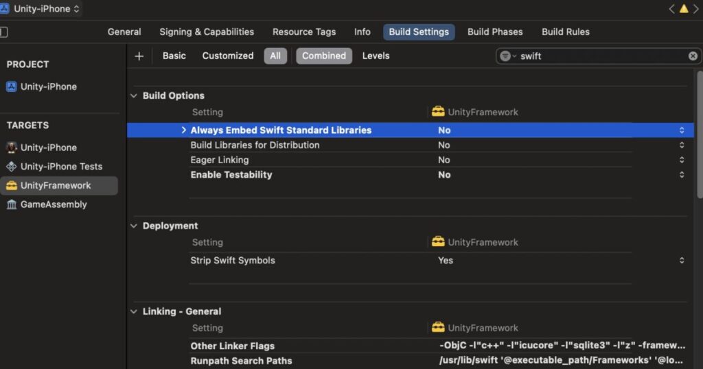This screenshot has height=369, width=703.
Task: Open Always Embed Swift Standard Libraries value popup
Action: [x=682, y=130]
